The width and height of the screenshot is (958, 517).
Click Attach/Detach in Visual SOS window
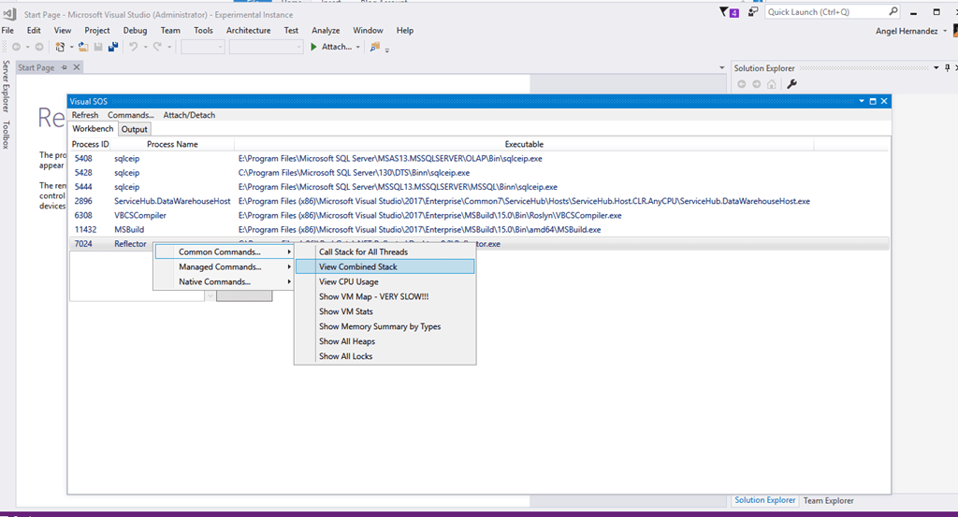[x=189, y=115]
